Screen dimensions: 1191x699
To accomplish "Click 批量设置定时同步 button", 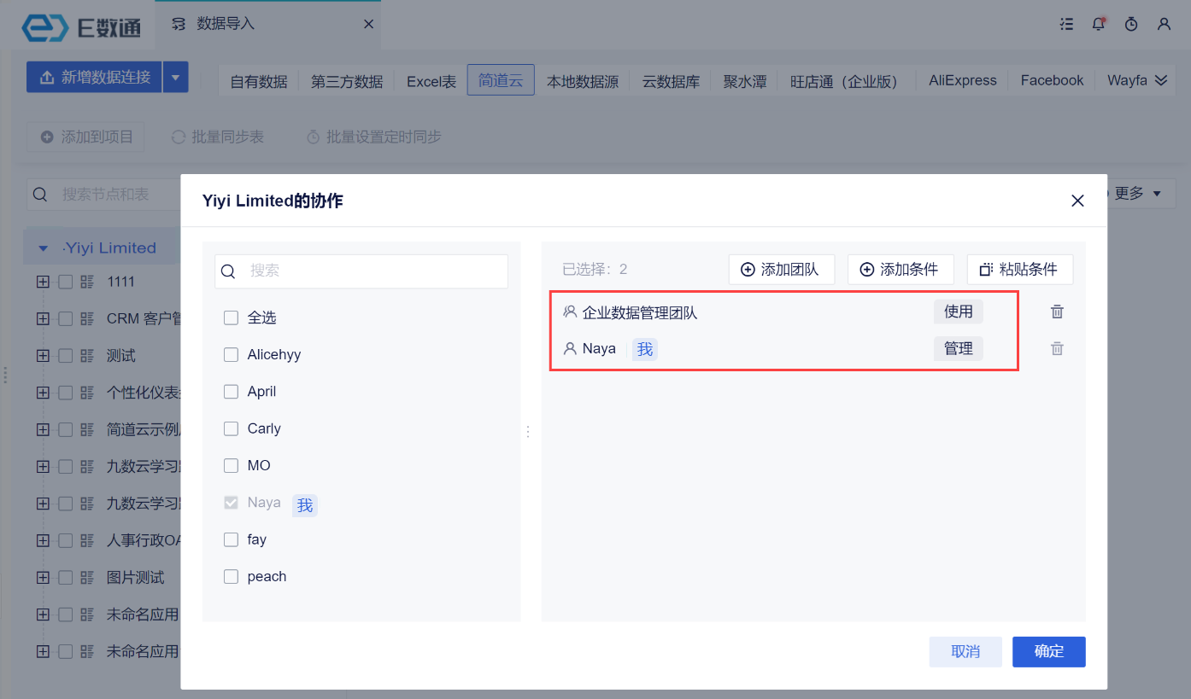I will tap(373, 137).
